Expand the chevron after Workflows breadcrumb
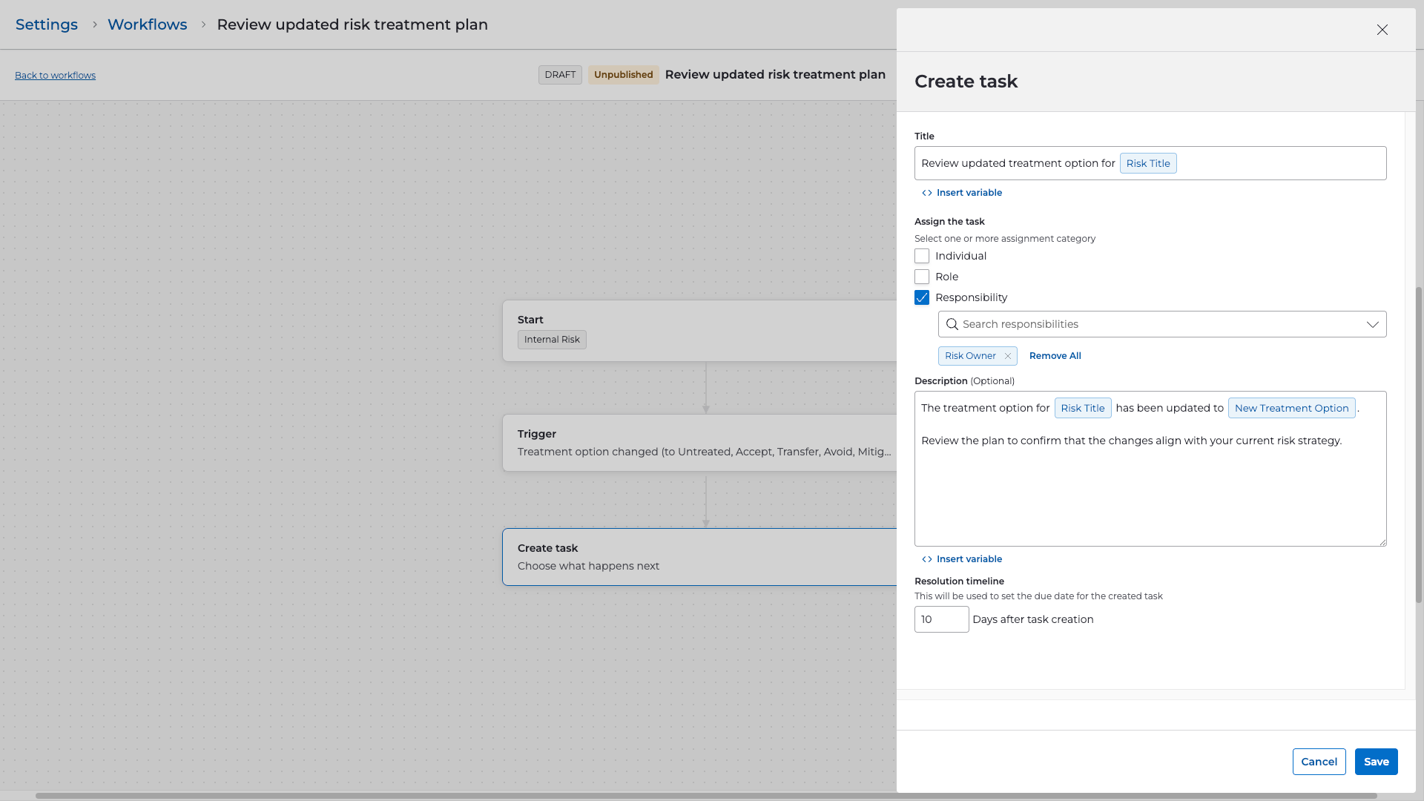The image size is (1424, 801). pos(202,24)
